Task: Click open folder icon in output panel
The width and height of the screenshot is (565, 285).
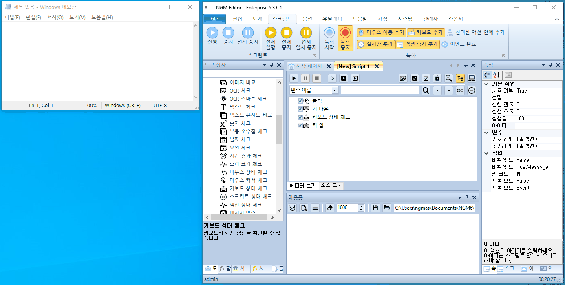Action: click(386, 208)
